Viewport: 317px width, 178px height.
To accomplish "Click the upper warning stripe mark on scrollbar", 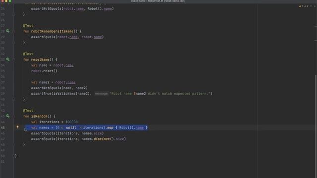I will pyautogui.click(x=316, y=26).
